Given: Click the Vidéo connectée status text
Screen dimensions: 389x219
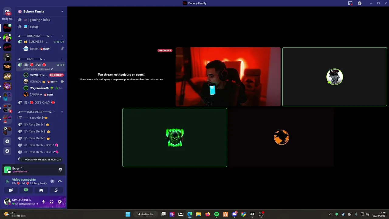Looking at the screenshot, I should [24, 180].
